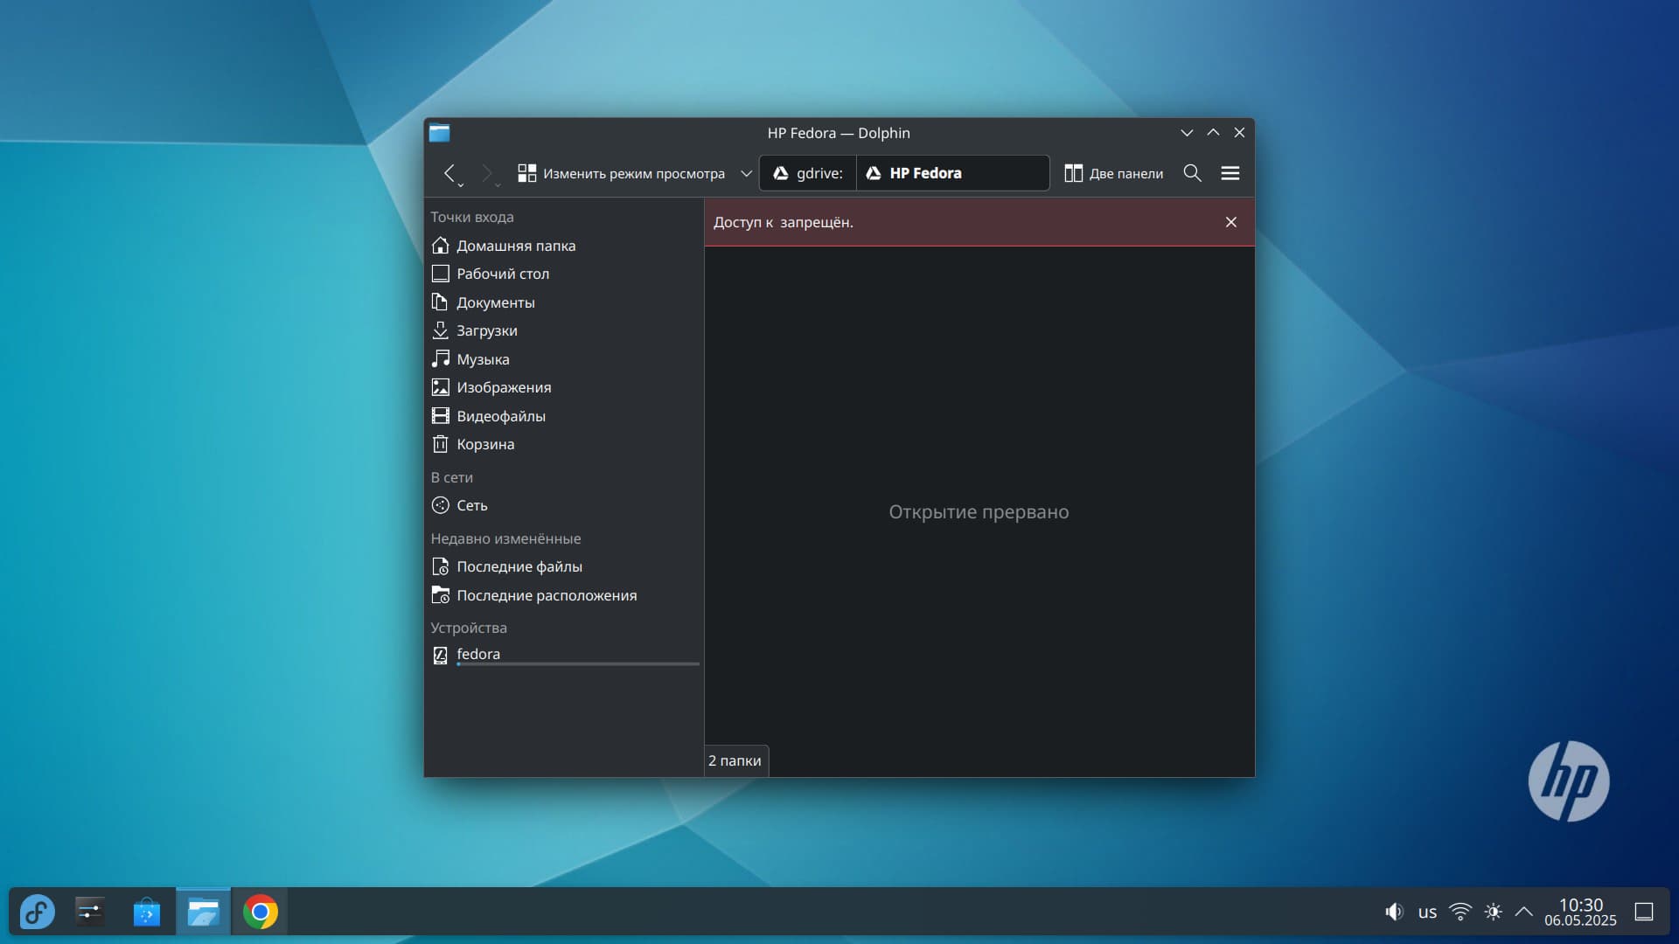Open the Документы place
The width and height of the screenshot is (1679, 944).
[564, 302]
